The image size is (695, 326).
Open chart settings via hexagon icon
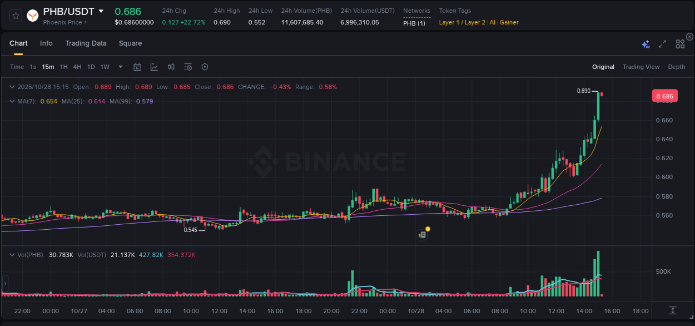(205, 67)
